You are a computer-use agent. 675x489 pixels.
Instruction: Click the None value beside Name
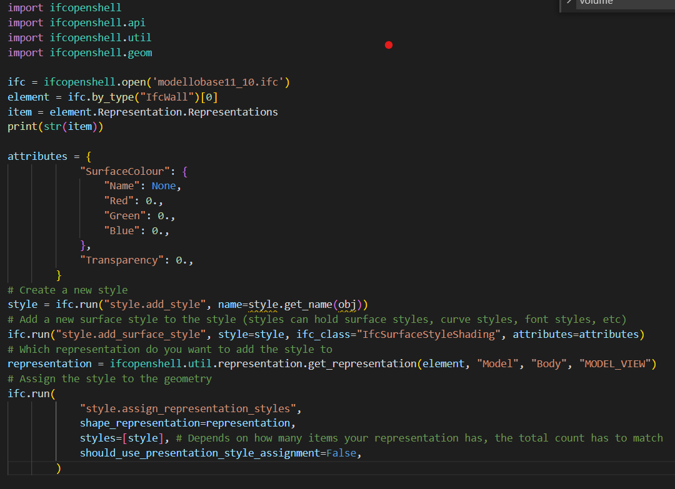(164, 185)
